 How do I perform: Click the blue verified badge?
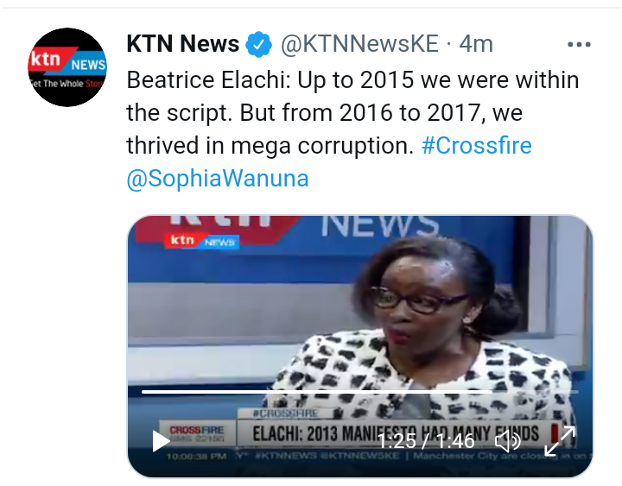coord(258,44)
